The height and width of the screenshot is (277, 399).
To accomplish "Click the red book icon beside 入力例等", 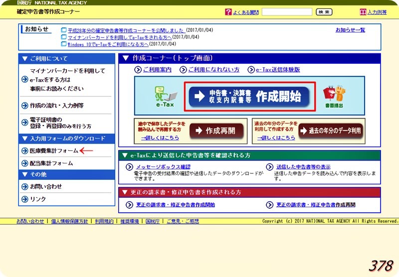I will 363,12.
